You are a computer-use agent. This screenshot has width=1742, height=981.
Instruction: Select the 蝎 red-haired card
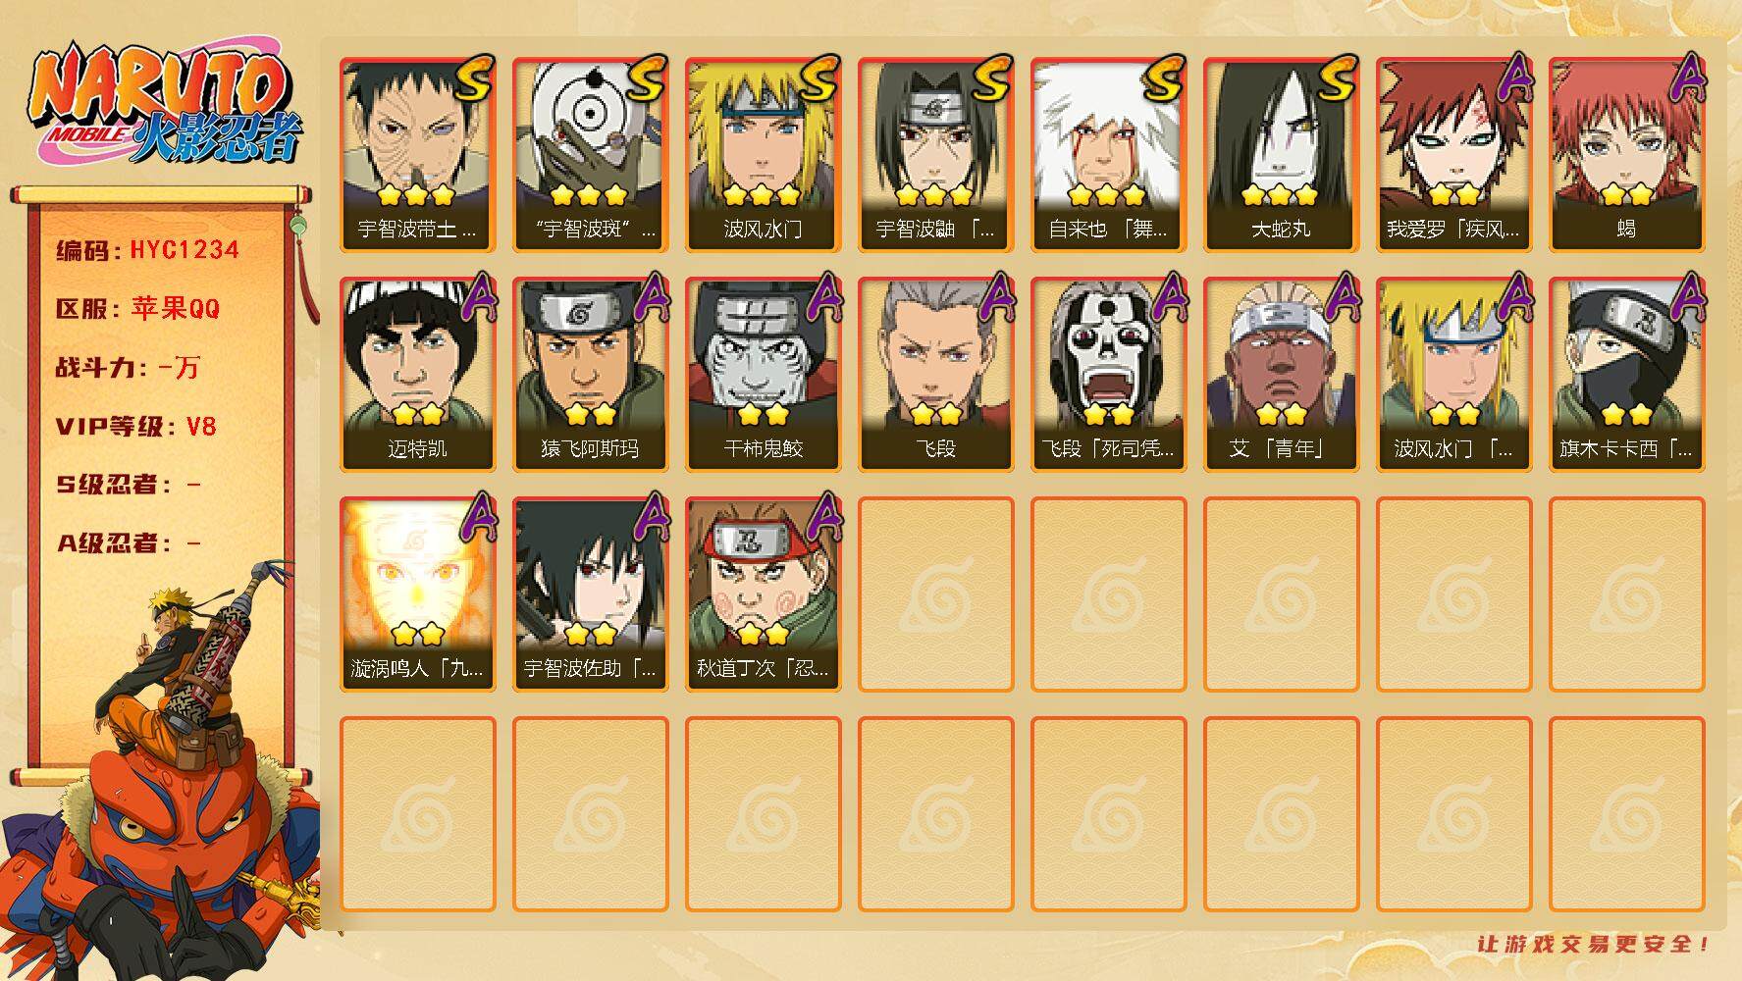1627,155
